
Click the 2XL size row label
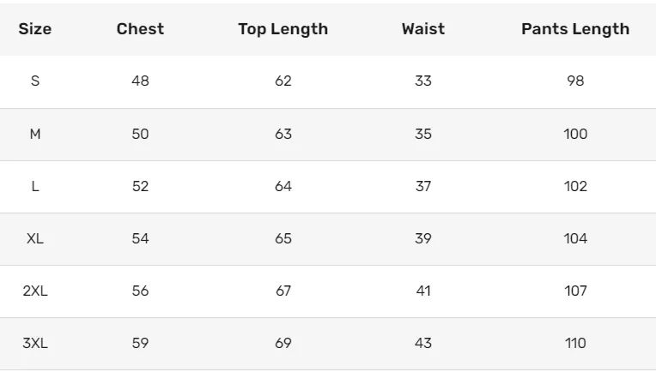pos(35,291)
